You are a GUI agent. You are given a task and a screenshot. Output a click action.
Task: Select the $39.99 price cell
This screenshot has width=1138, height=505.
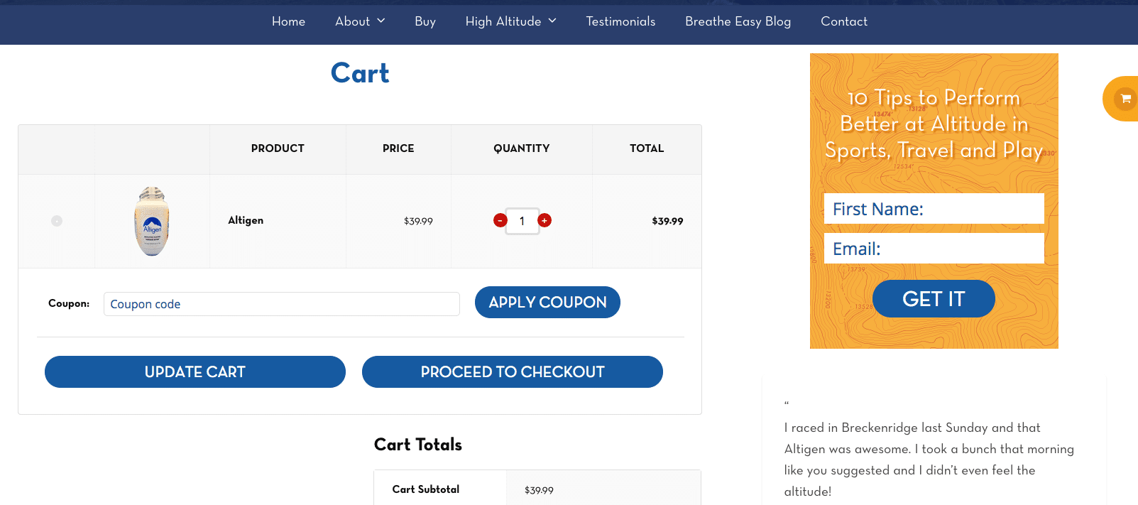[x=418, y=222]
